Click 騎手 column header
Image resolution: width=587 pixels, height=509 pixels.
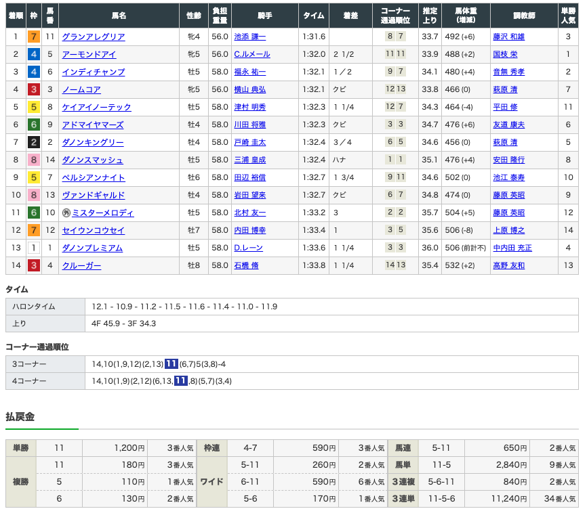[264, 16]
